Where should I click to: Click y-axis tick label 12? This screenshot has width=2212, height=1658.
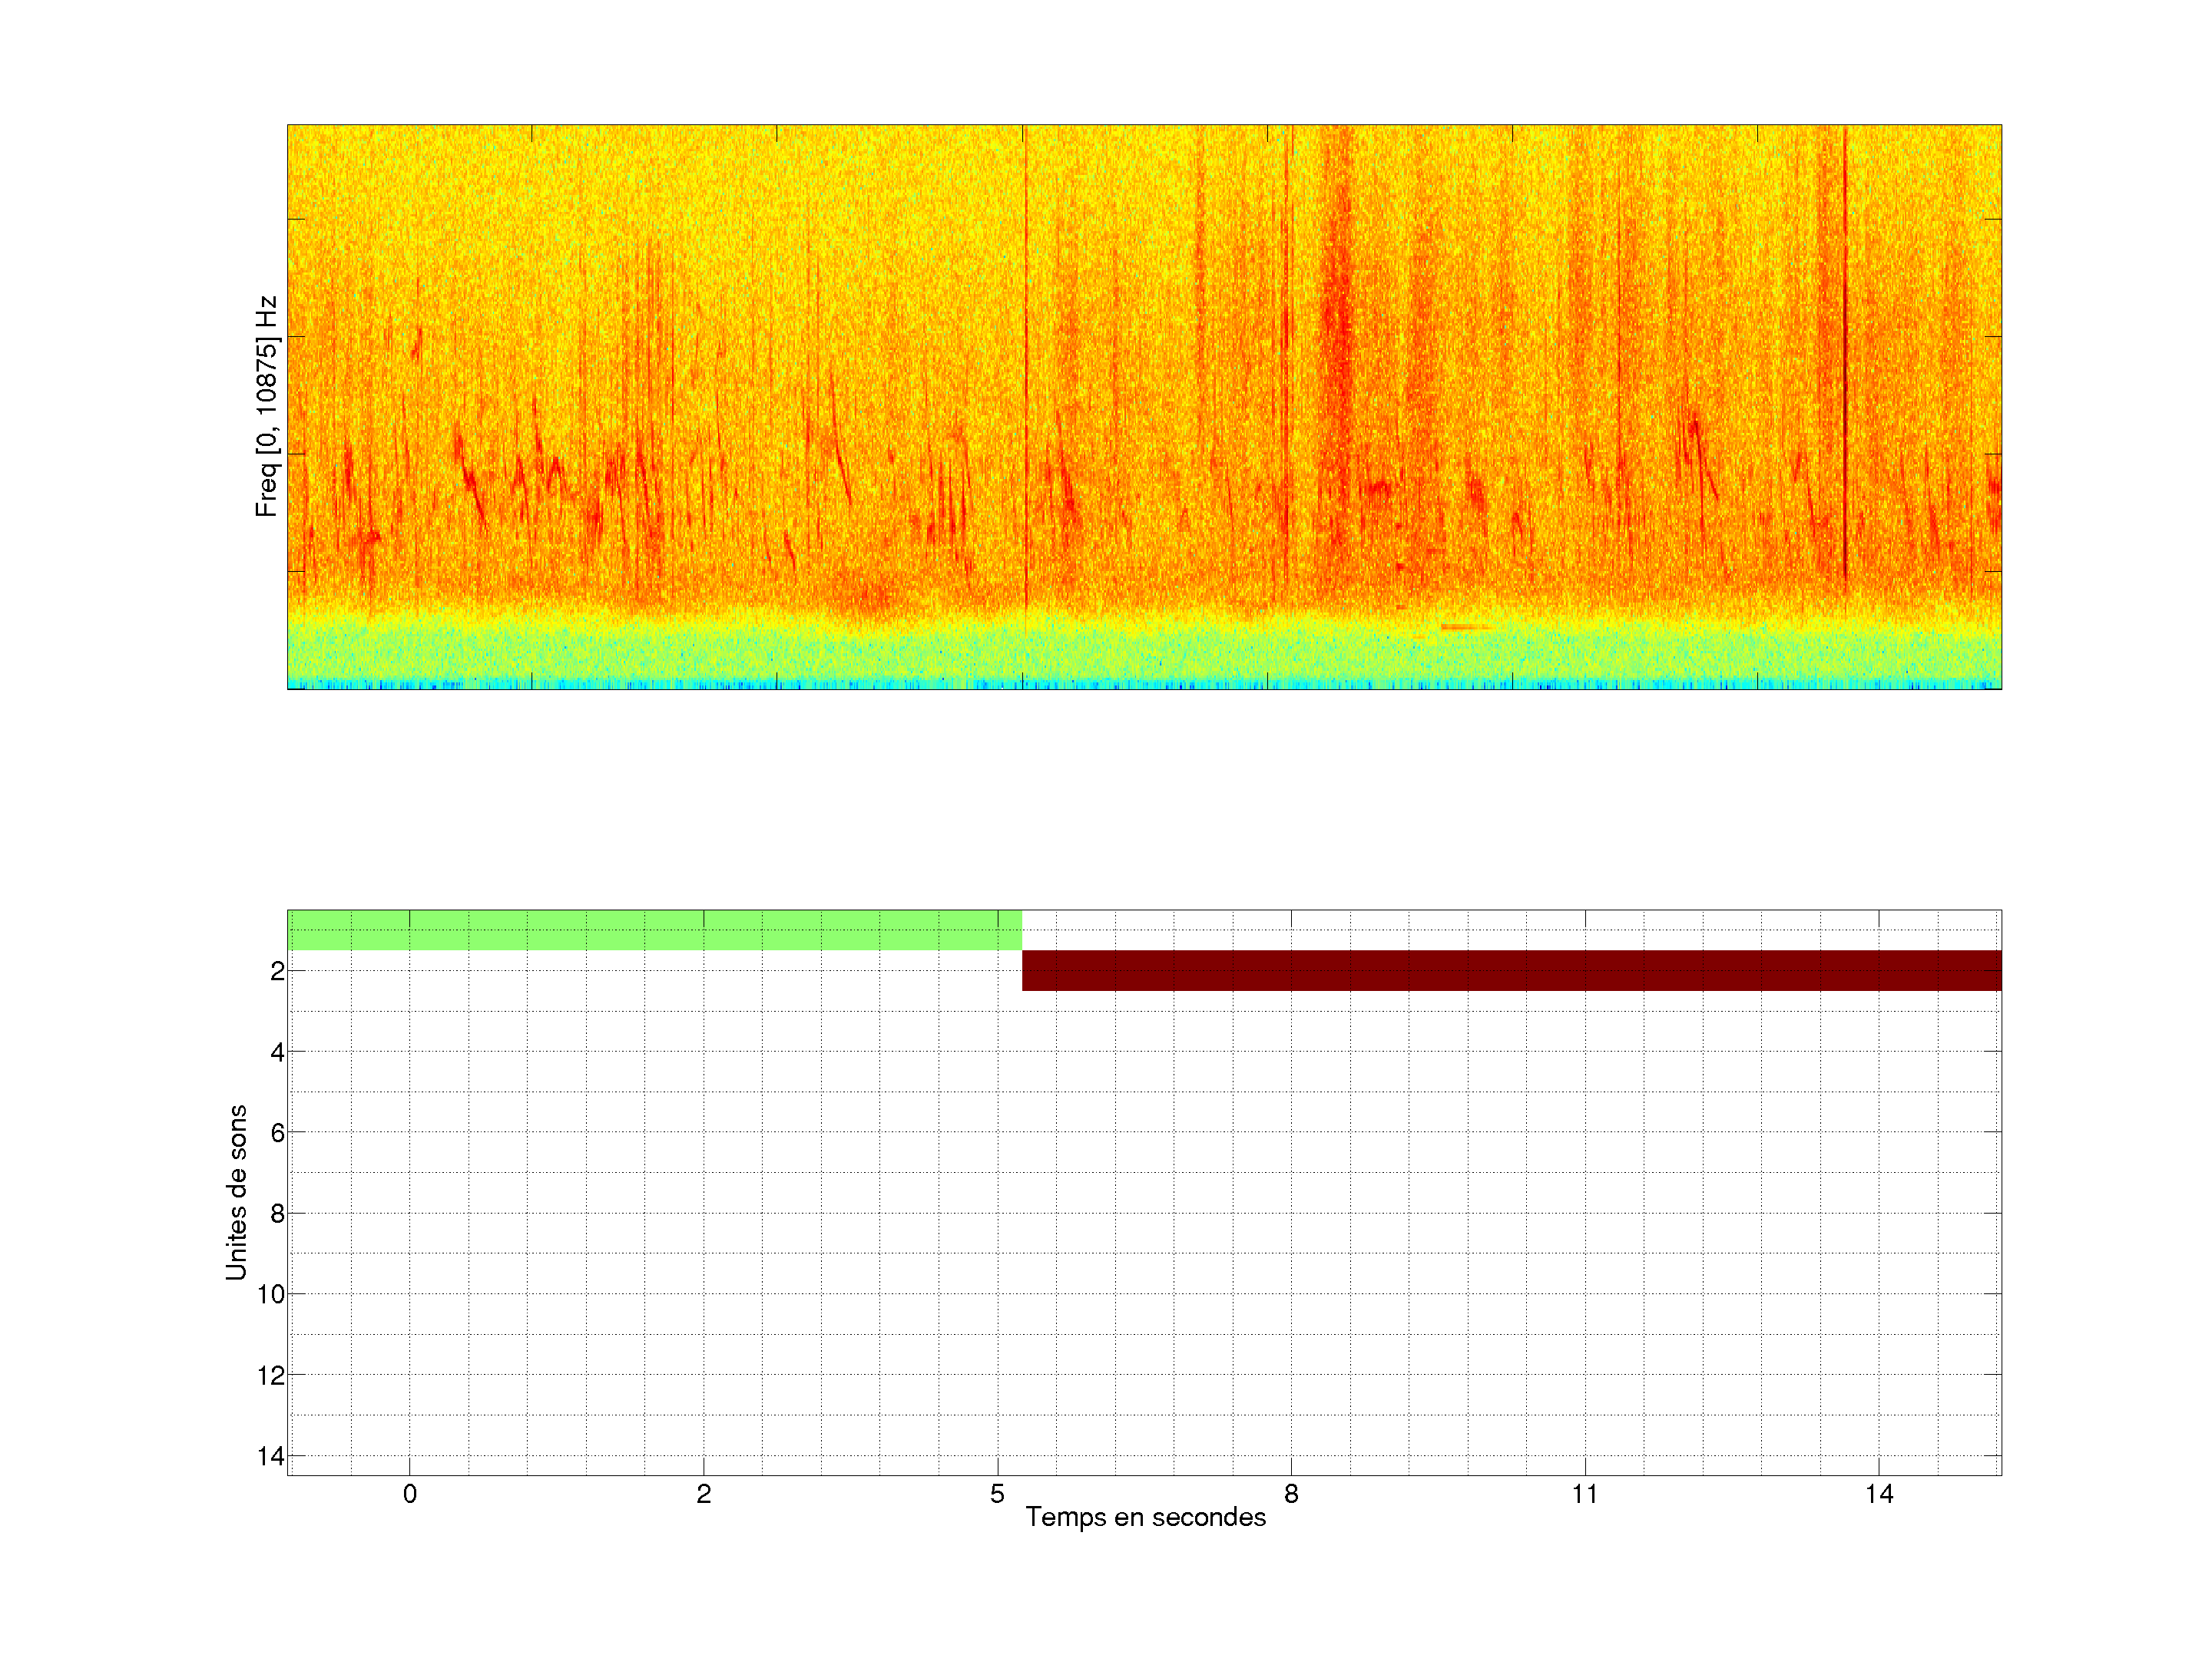coord(271,1376)
